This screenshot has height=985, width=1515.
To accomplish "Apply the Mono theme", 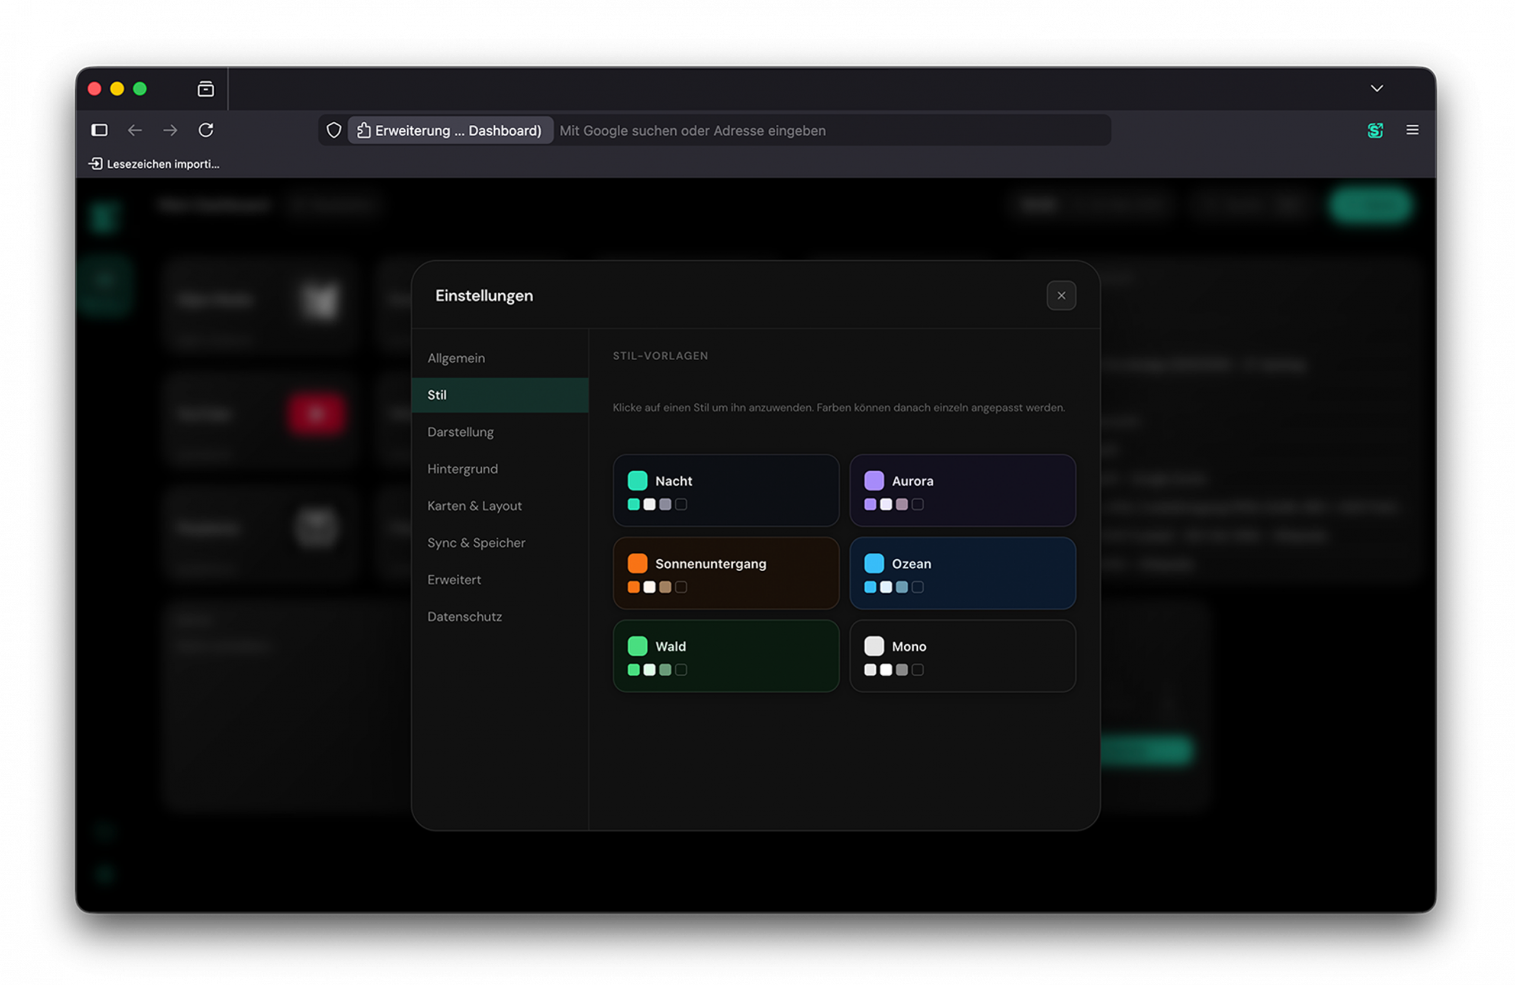I will (962, 656).
